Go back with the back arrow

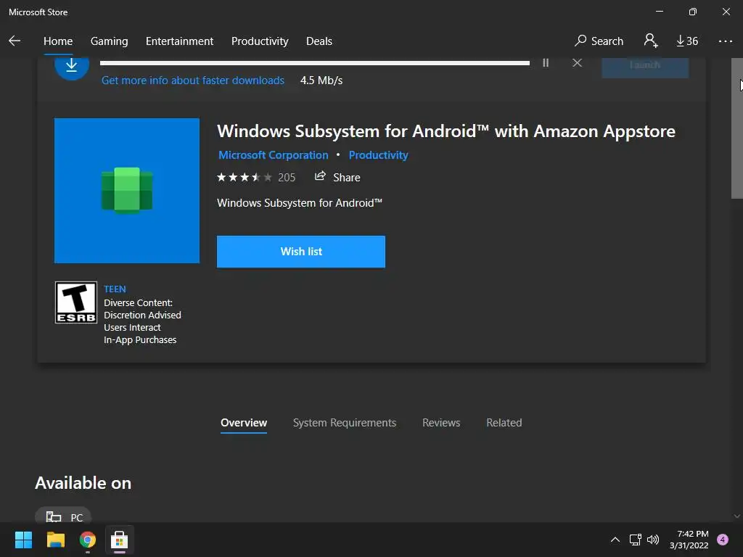(x=15, y=41)
